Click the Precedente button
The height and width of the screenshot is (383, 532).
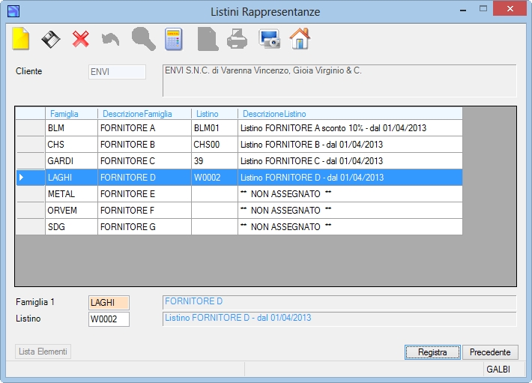(490, 352)
